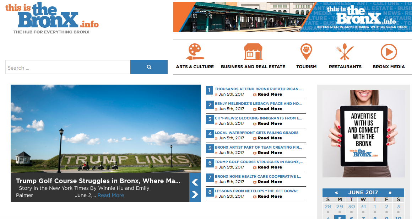
Task: Open the Local Waterfront Gets Failing Grades headline
Action: click(x=256, y=133)
